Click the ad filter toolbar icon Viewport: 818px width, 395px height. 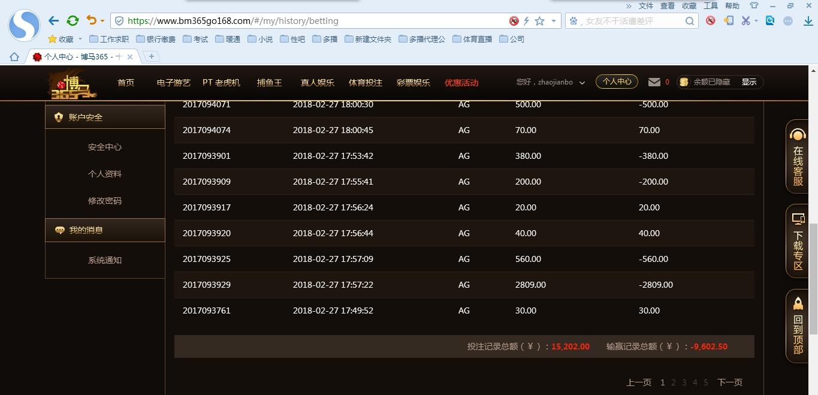pos(711,20)
